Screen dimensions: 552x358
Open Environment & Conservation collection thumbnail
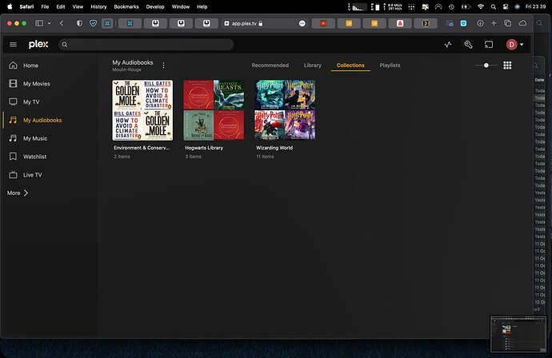coord(142,110)
